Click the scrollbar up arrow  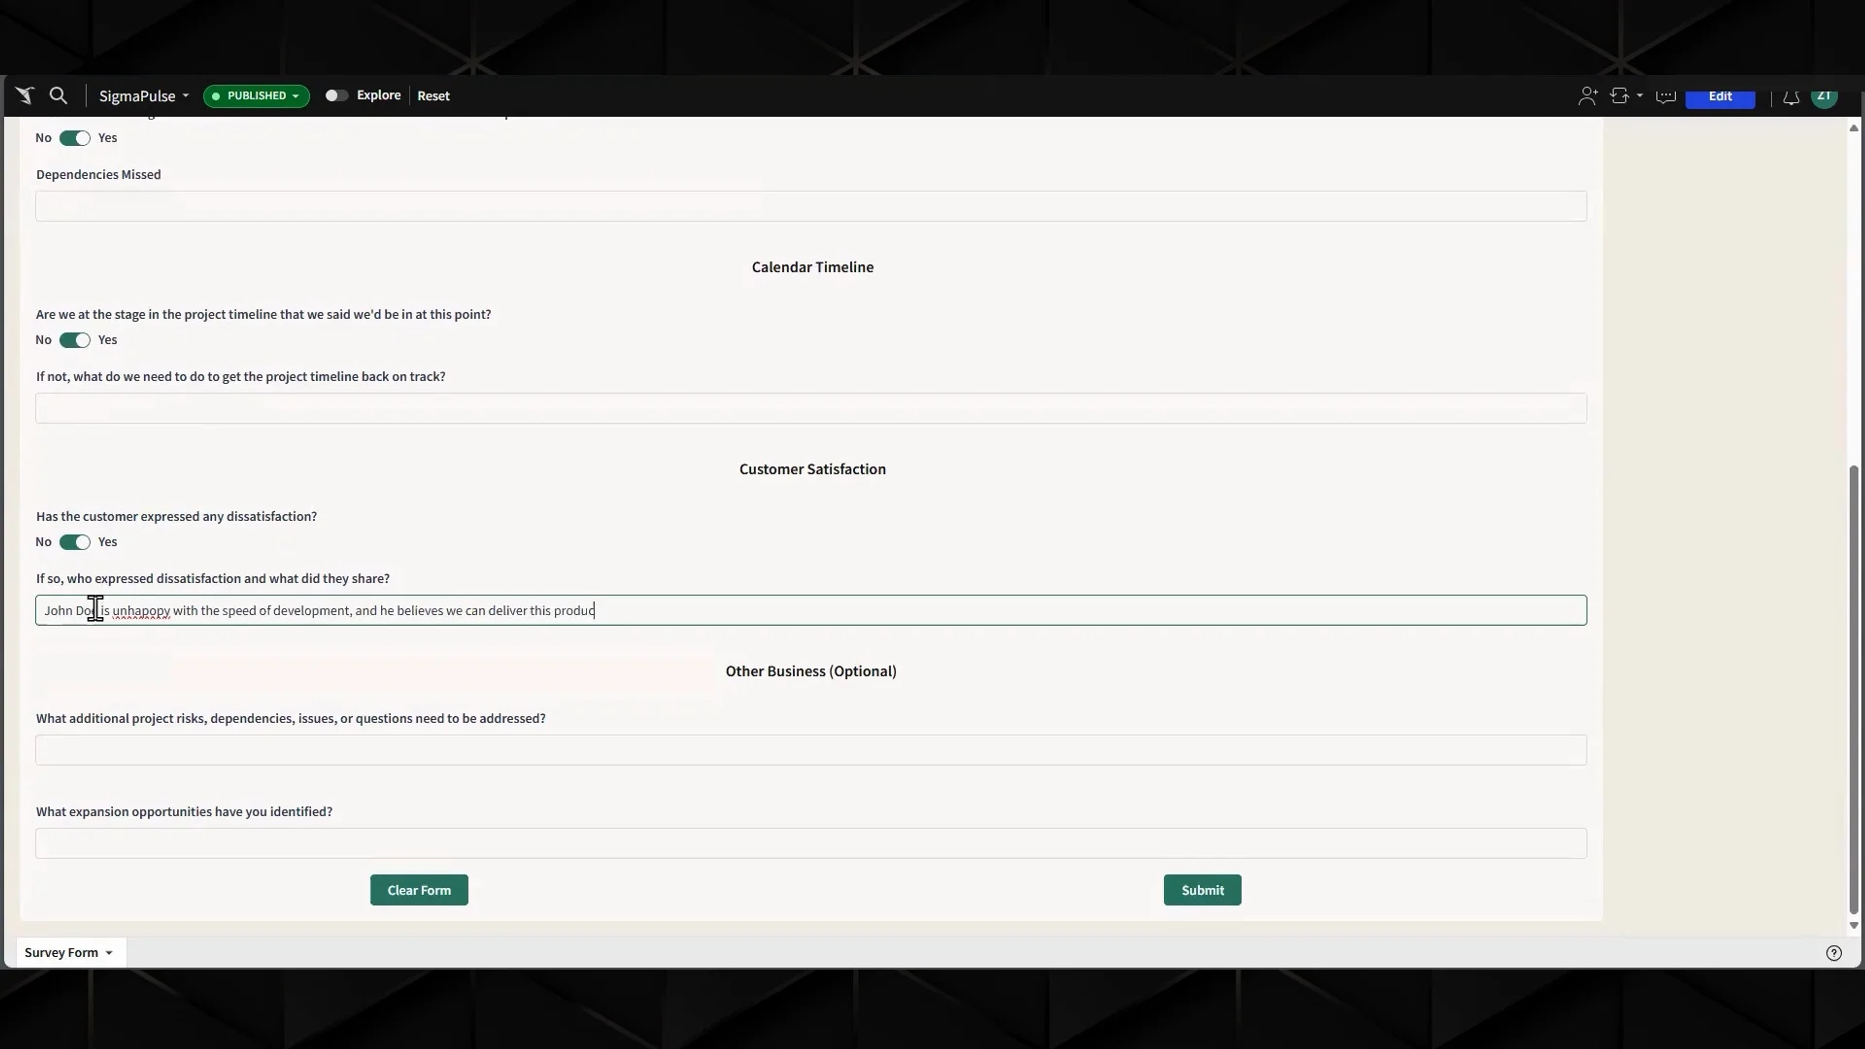(1853, 128)
